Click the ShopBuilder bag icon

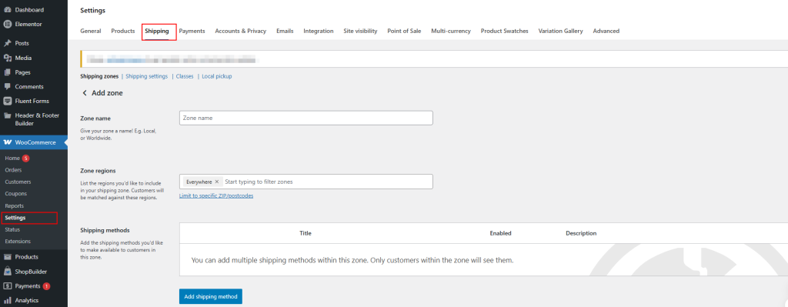click(8, 272)
